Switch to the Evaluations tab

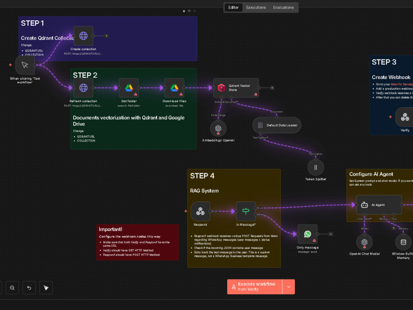click(x=283, y=7)
